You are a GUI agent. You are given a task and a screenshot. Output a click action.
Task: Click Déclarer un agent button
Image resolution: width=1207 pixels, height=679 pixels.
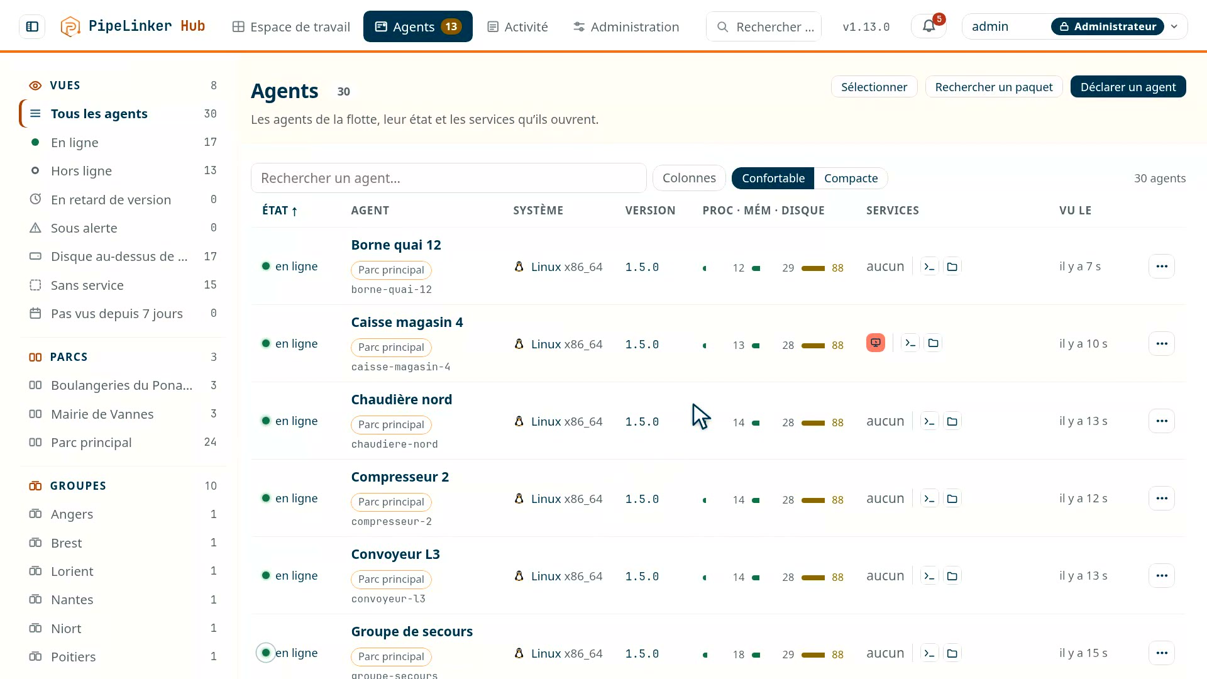[x=1128, y=87]
